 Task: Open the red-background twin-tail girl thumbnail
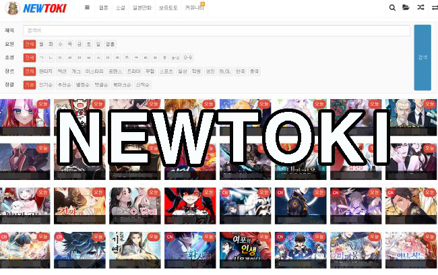tap(190, 206)
